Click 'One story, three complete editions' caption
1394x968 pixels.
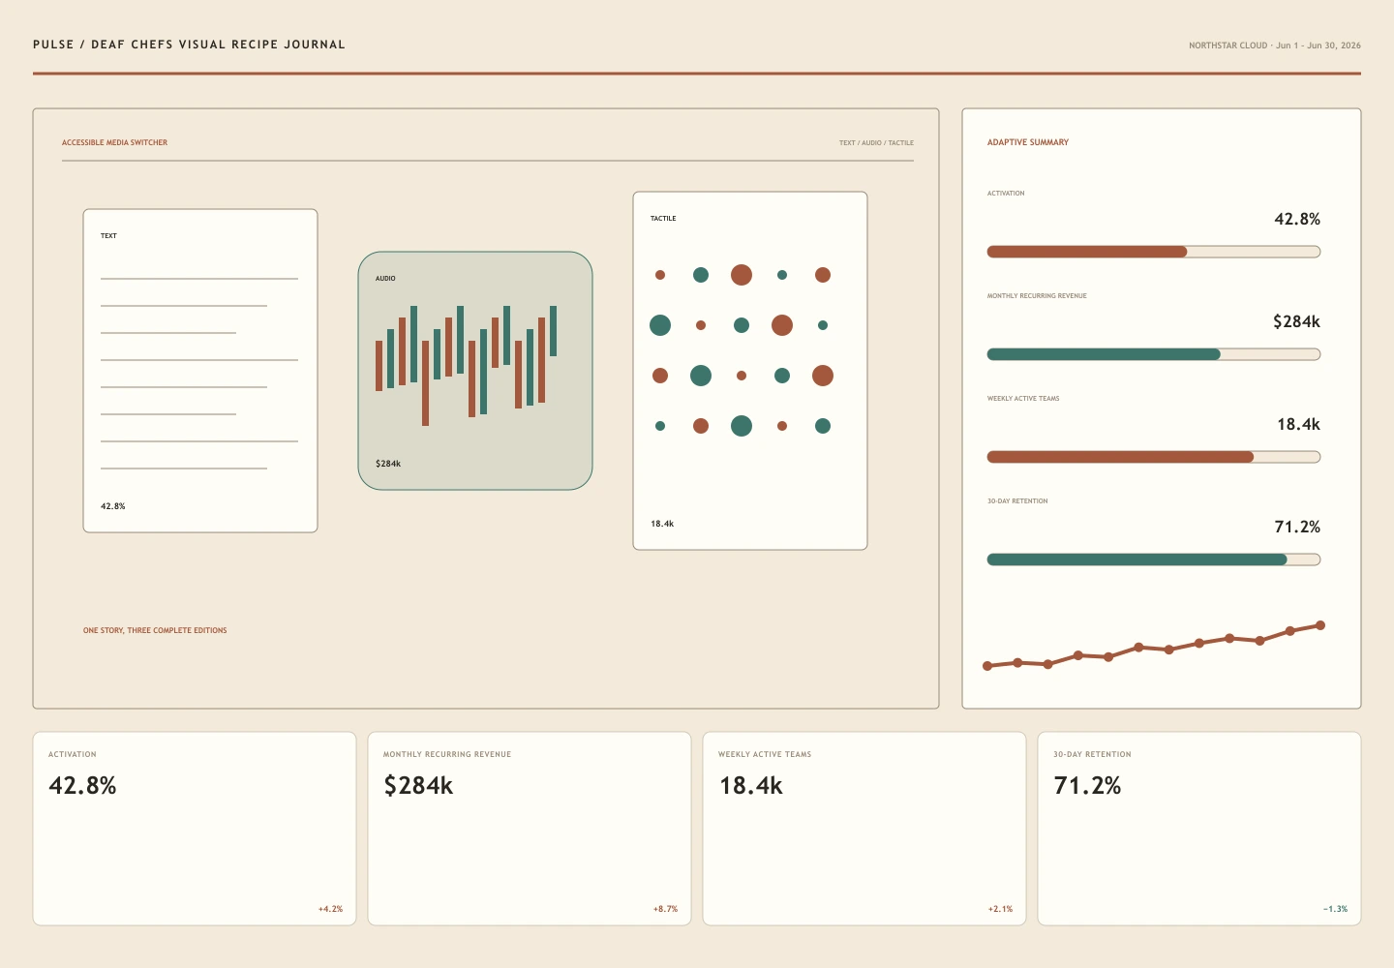[155, 630]
